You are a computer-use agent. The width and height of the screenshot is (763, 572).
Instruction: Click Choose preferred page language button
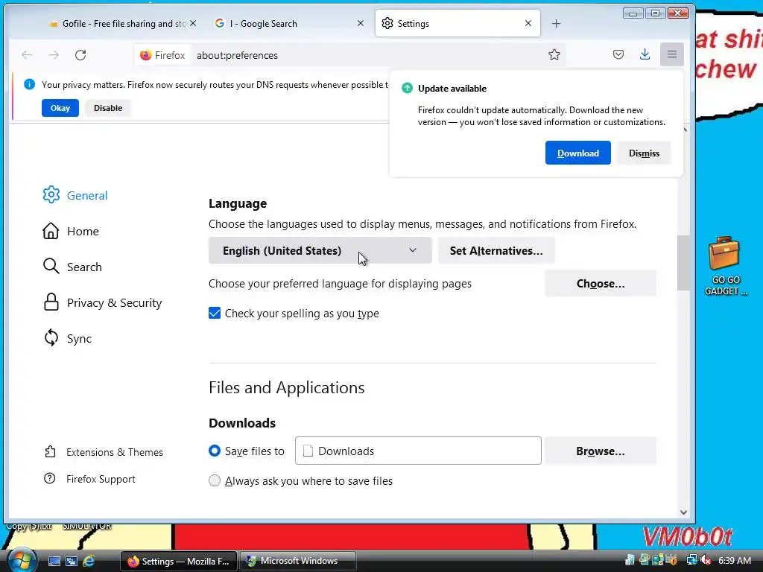tap(601, 284)
